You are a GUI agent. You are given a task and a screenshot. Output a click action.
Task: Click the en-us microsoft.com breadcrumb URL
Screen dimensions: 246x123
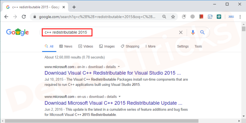tap(80, 97)
